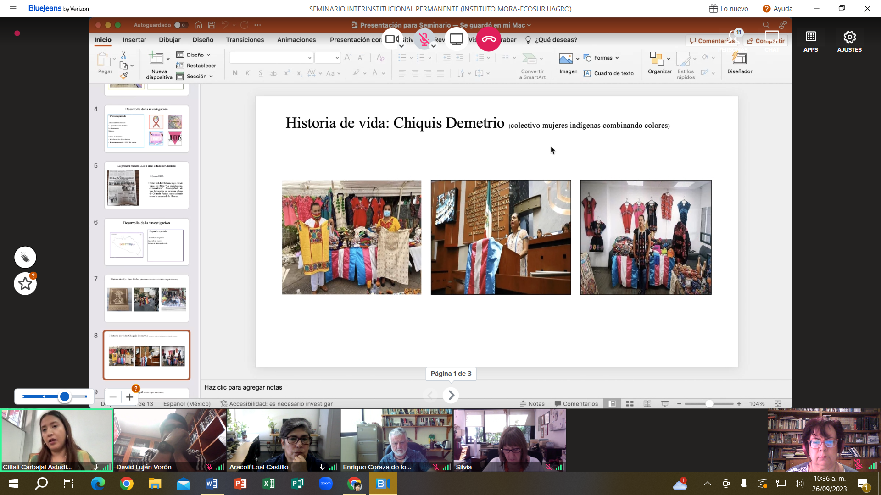Open the font size combo box
The height and width of the screenshot is (495, 881).
pyautogui.click(x=328, y=58)
